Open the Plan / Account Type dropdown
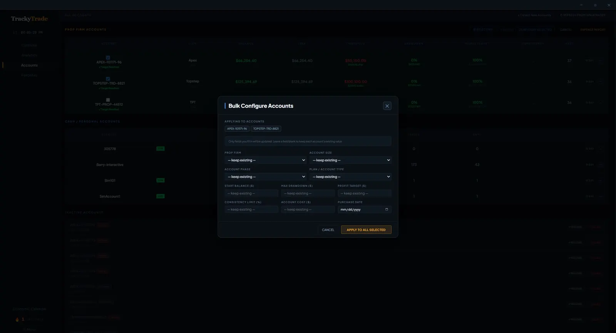Viewport: 616px width, 333px height. click(350, 177)
